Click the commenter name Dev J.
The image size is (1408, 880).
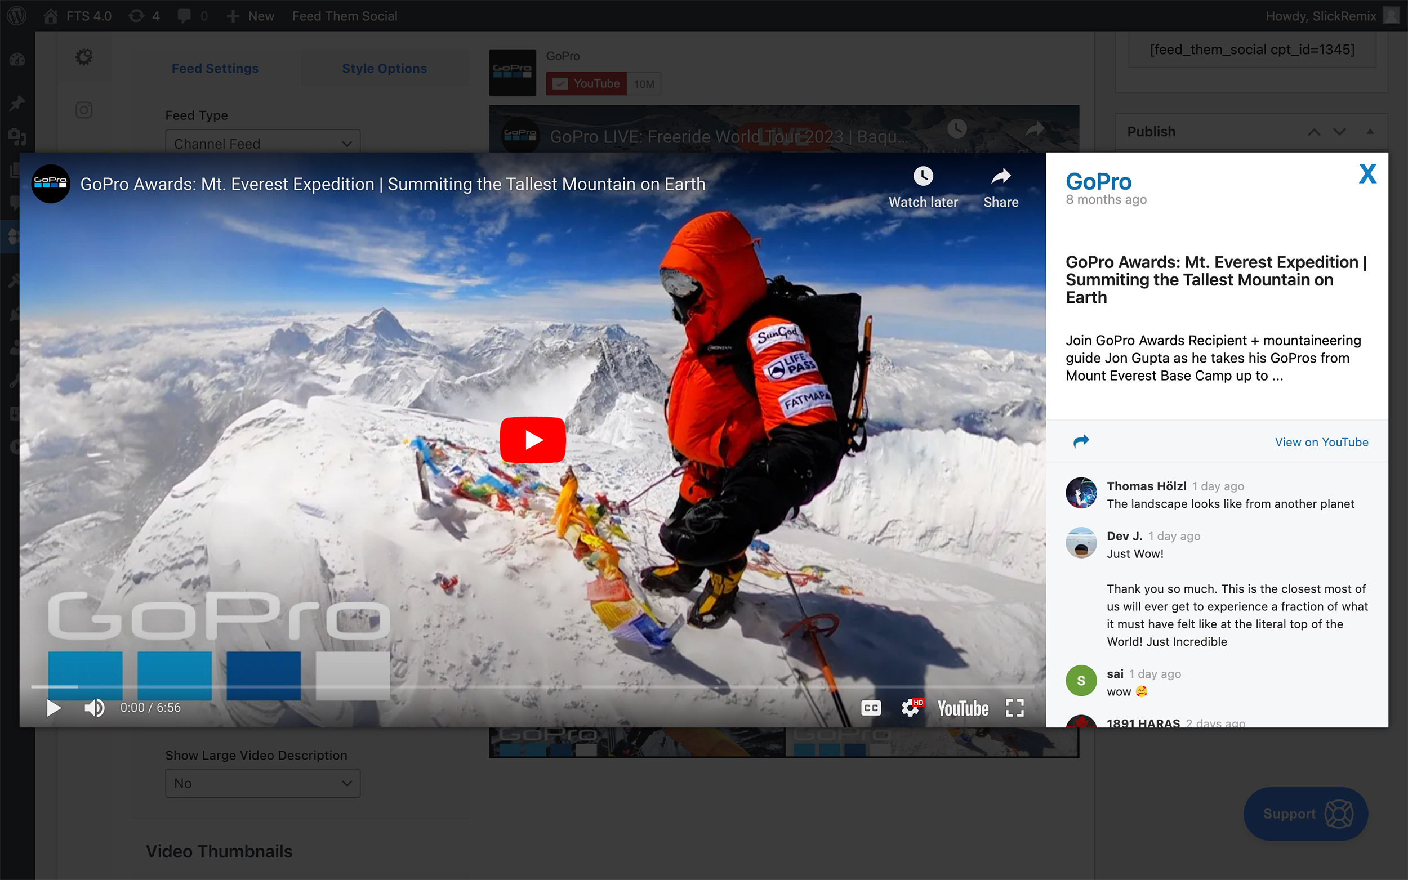[1125, 536]
